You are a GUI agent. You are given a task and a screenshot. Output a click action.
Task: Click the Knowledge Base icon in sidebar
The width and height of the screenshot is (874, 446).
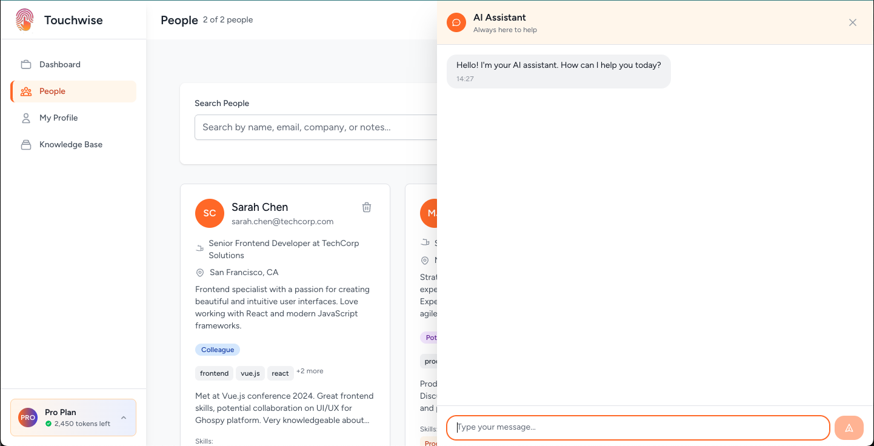tap(26, 145)
